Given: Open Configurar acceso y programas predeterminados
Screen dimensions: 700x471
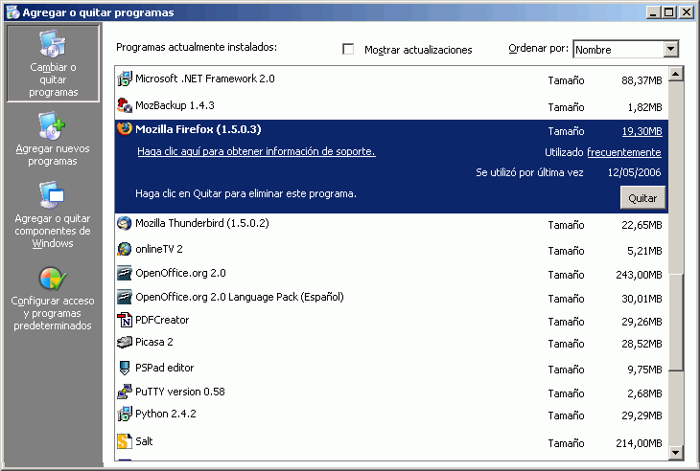Looking at the screenshot, I should (x=53, y=299).
